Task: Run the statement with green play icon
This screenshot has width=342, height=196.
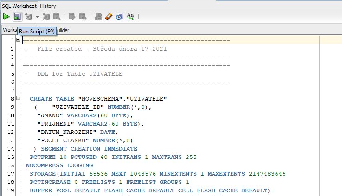Action: [x=6, y=17]
